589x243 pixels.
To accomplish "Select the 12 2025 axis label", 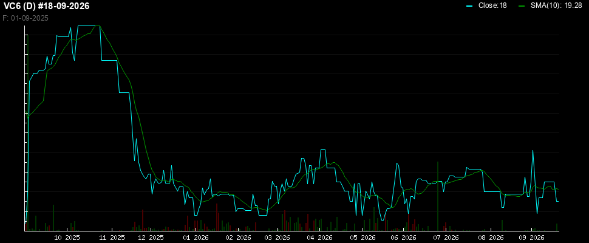I will pos(151,238).
